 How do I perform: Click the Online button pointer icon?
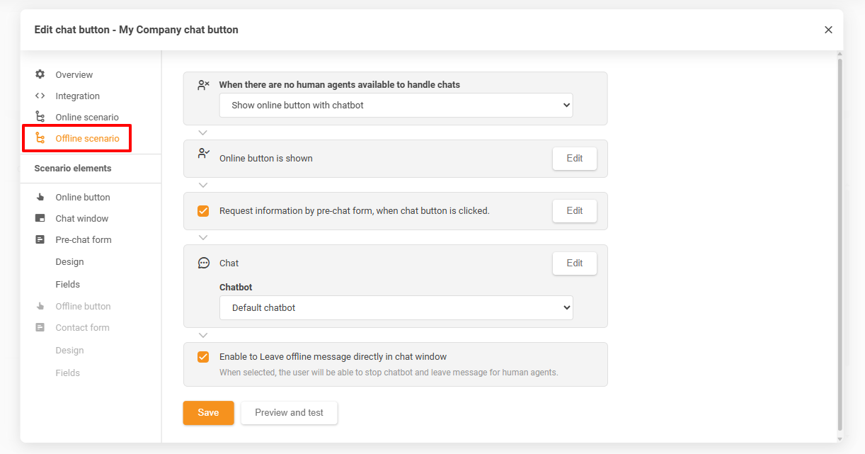[40, 197]
